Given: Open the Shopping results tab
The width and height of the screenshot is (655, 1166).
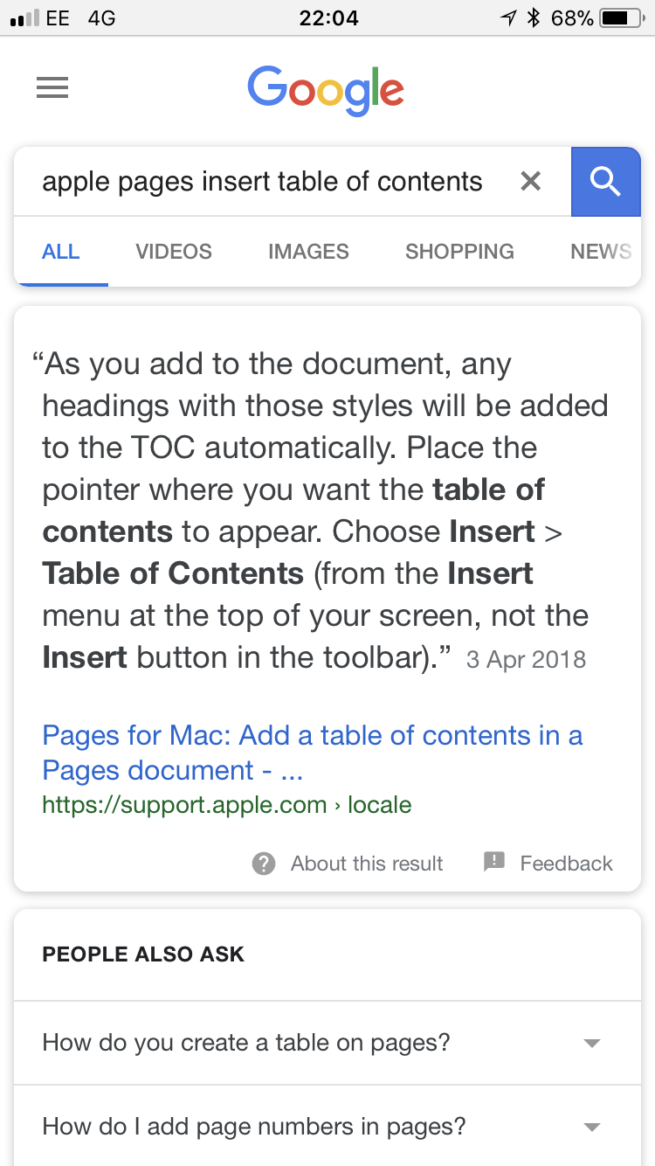Looking at the screenshot, I should pyautogui.click(x=459, y=252).
